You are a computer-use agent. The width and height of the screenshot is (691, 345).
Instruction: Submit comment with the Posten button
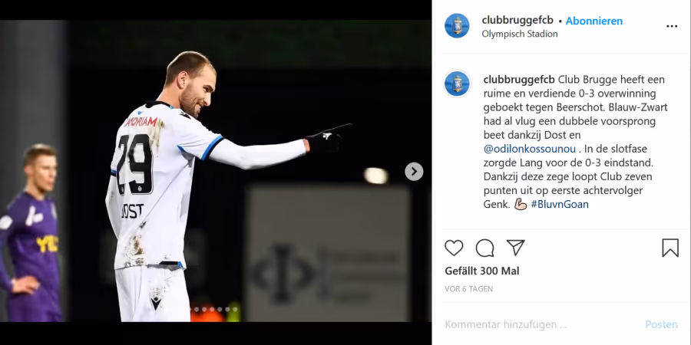pyautogui.click(x=661, y=325)
